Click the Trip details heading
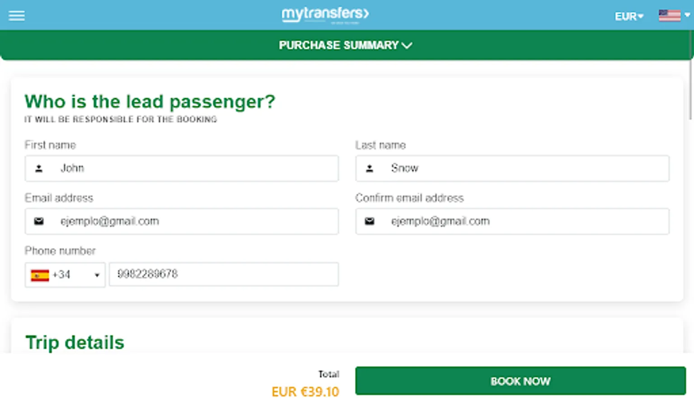694x407 pixels. coord(75,343)
